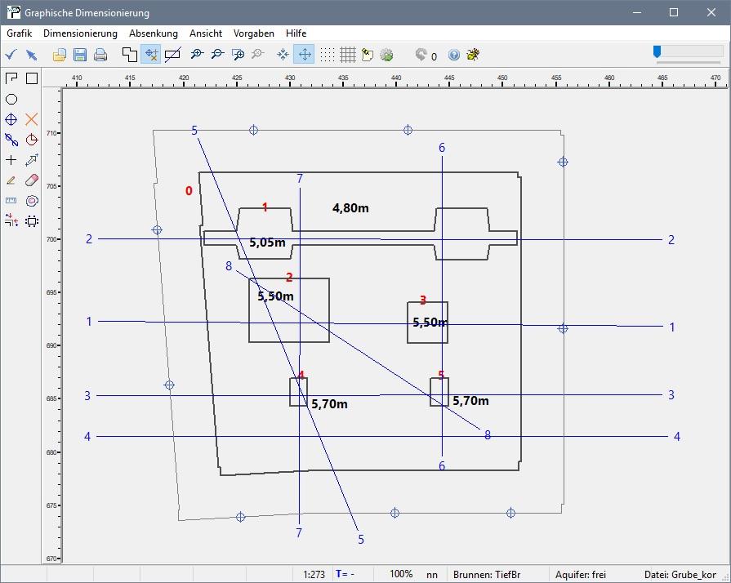Pick the ruler measuring tool

[x=11, y=200]
